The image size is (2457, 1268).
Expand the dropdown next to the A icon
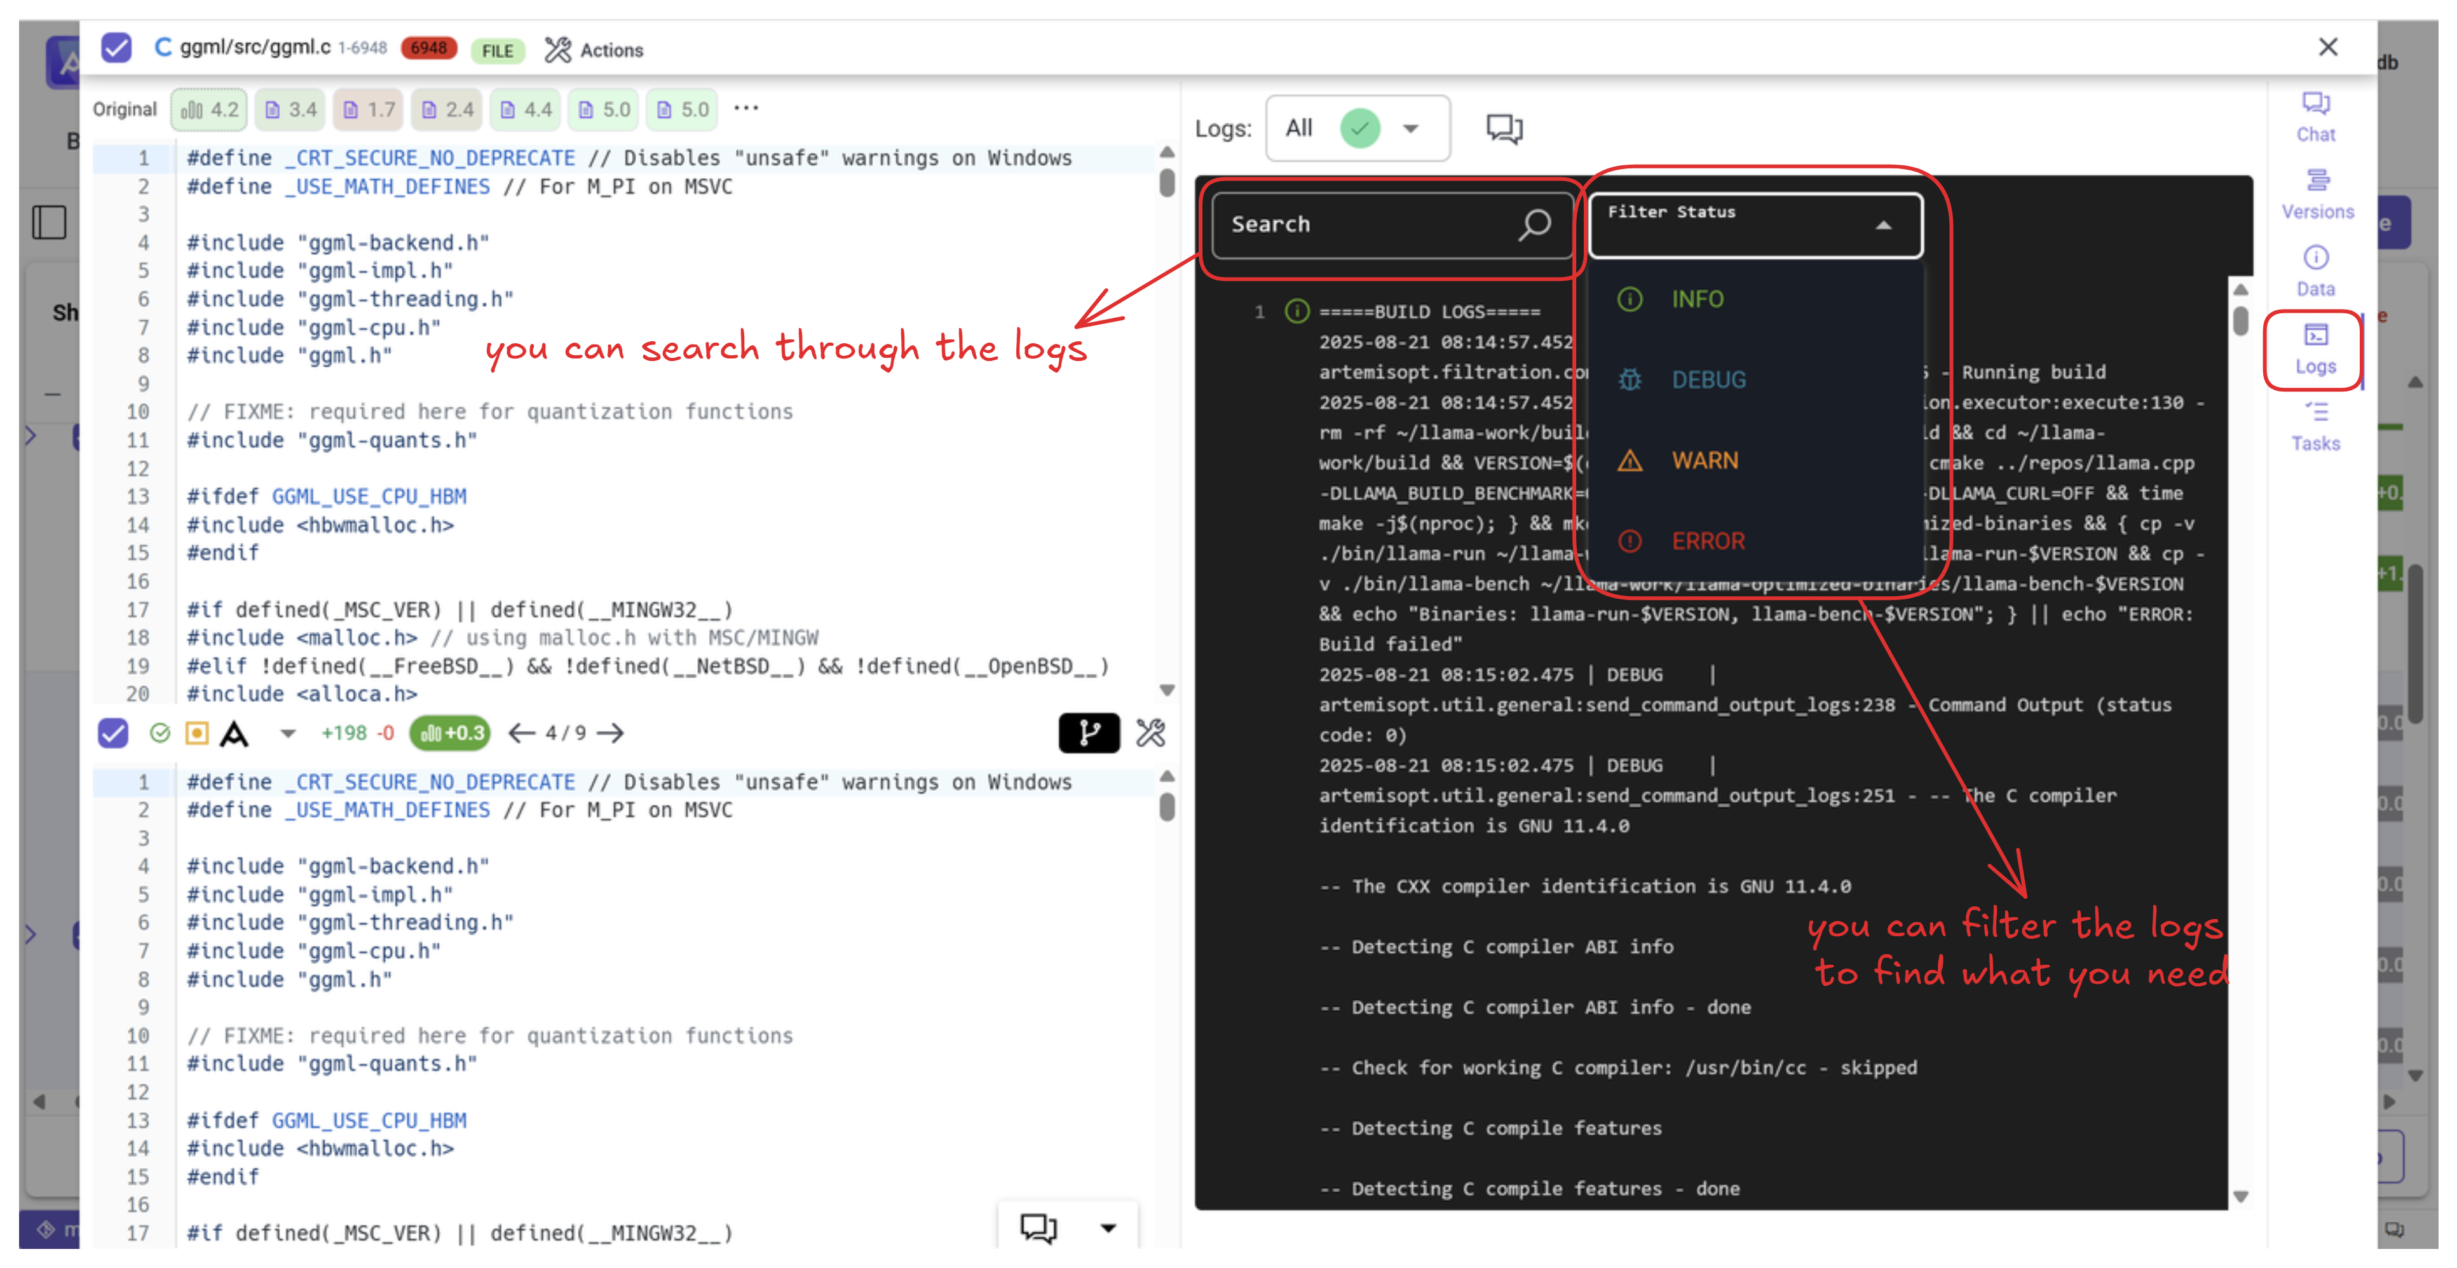[287, 733]
